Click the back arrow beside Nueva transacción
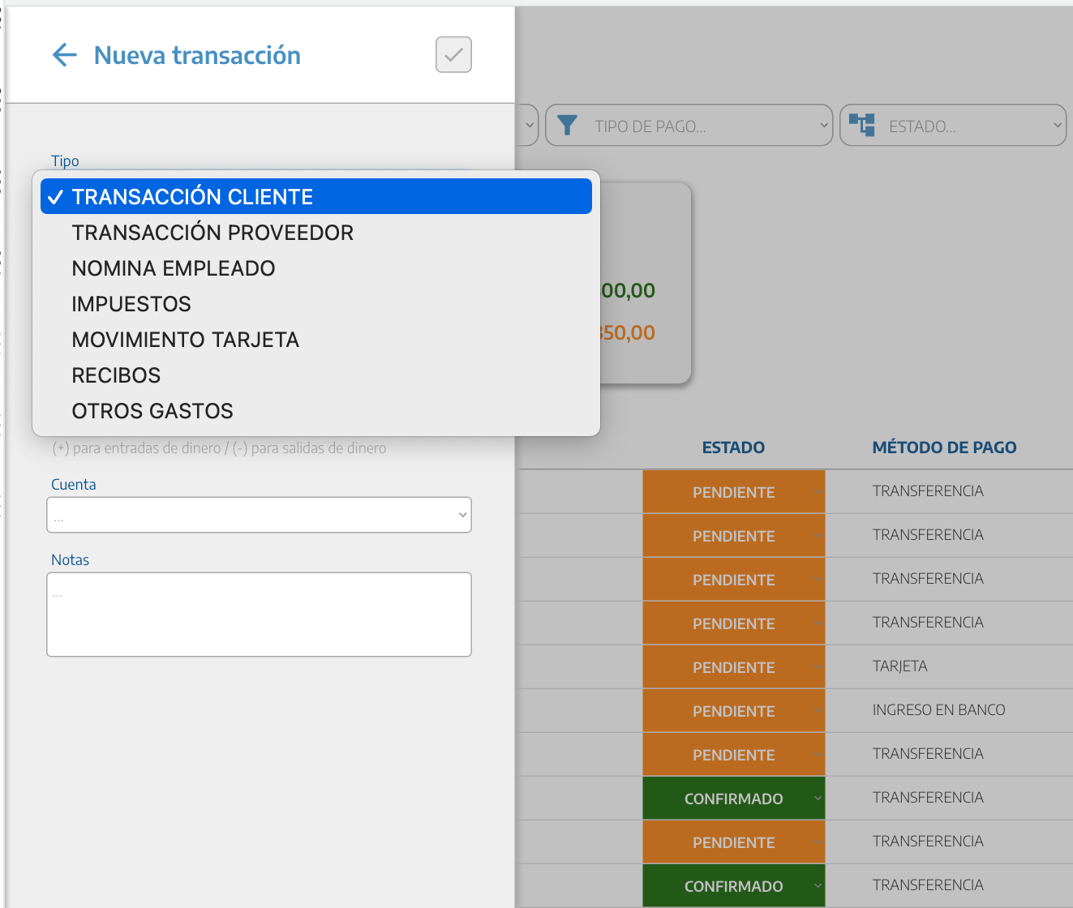 (64, 55)
